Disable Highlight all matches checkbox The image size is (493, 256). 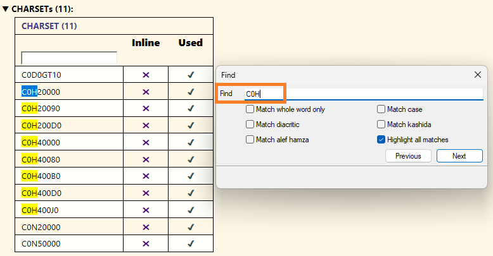coord(381,140)
